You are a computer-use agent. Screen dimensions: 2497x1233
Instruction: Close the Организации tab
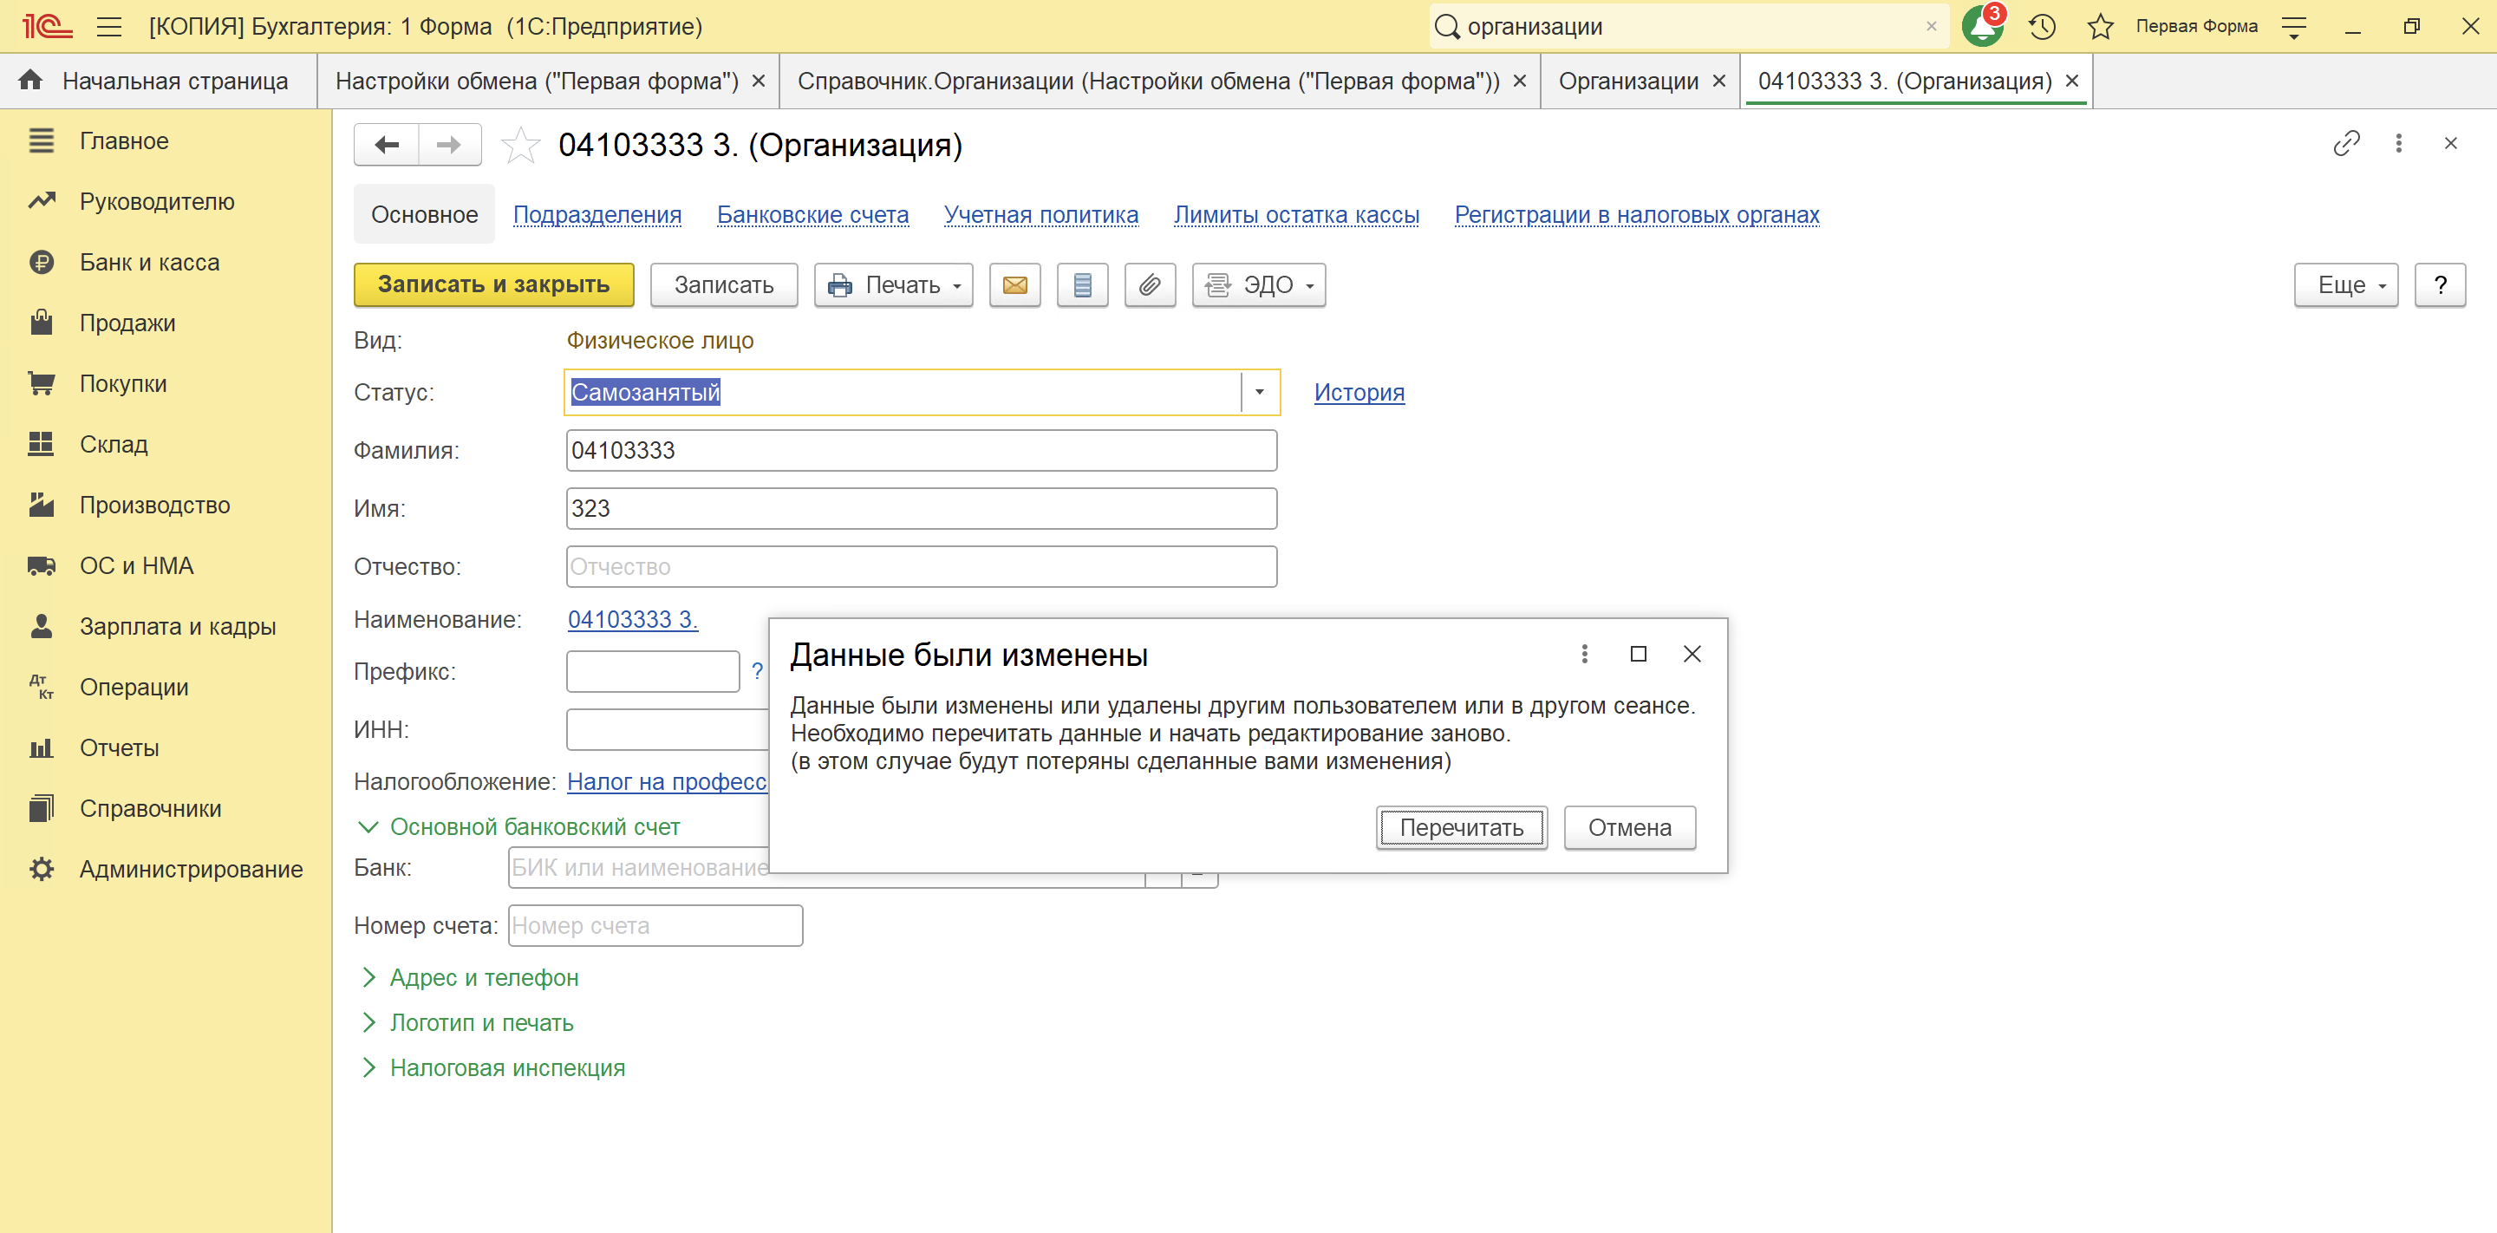point(1718,82)
